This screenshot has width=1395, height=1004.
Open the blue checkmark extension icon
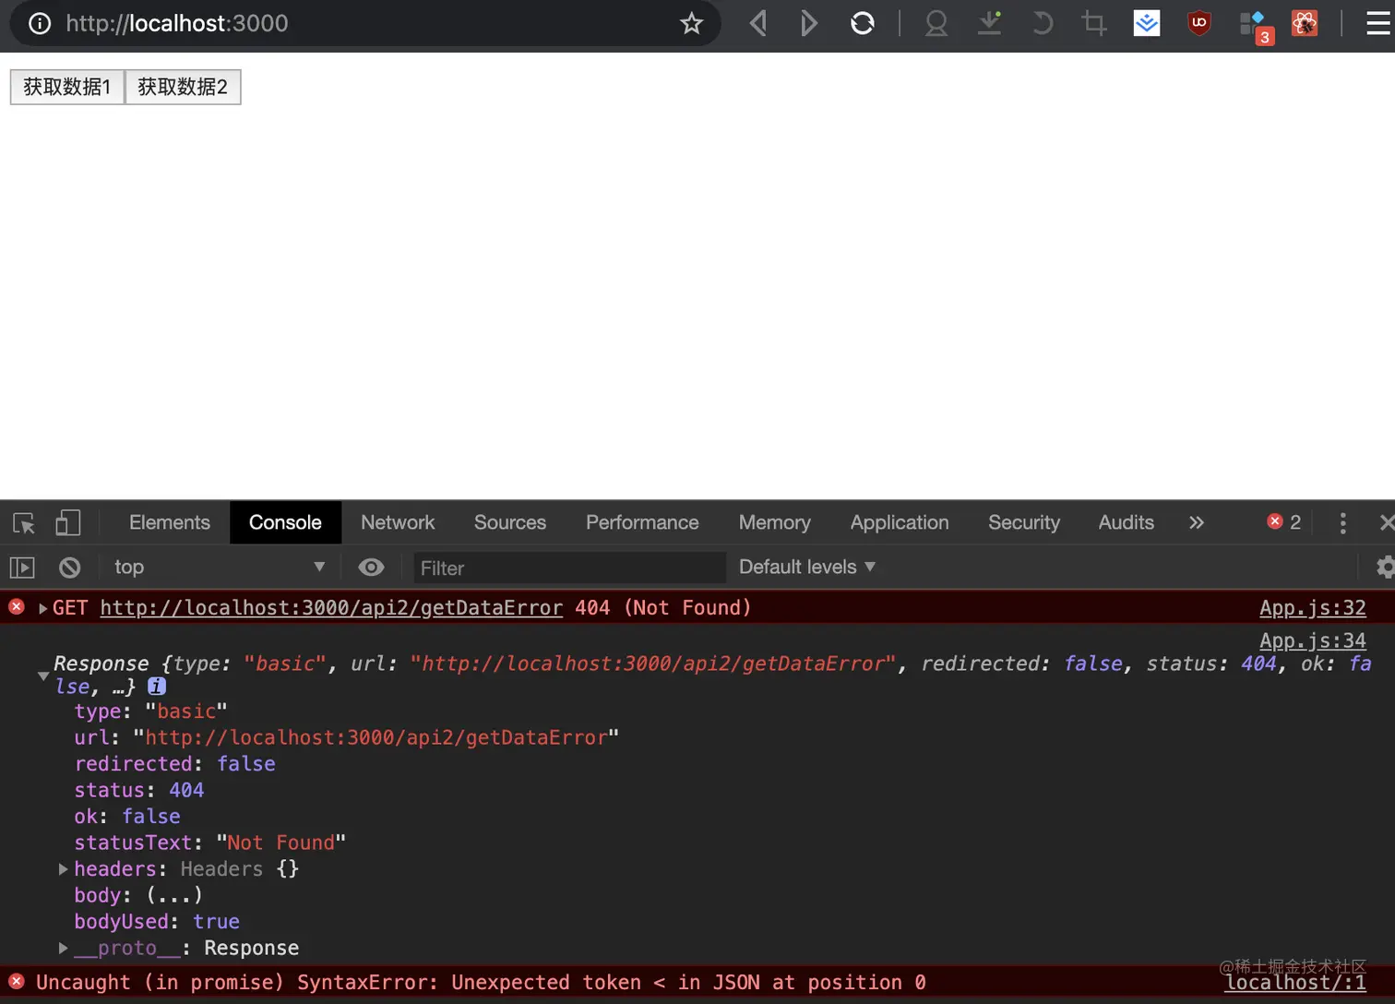tap(1147, 23)
